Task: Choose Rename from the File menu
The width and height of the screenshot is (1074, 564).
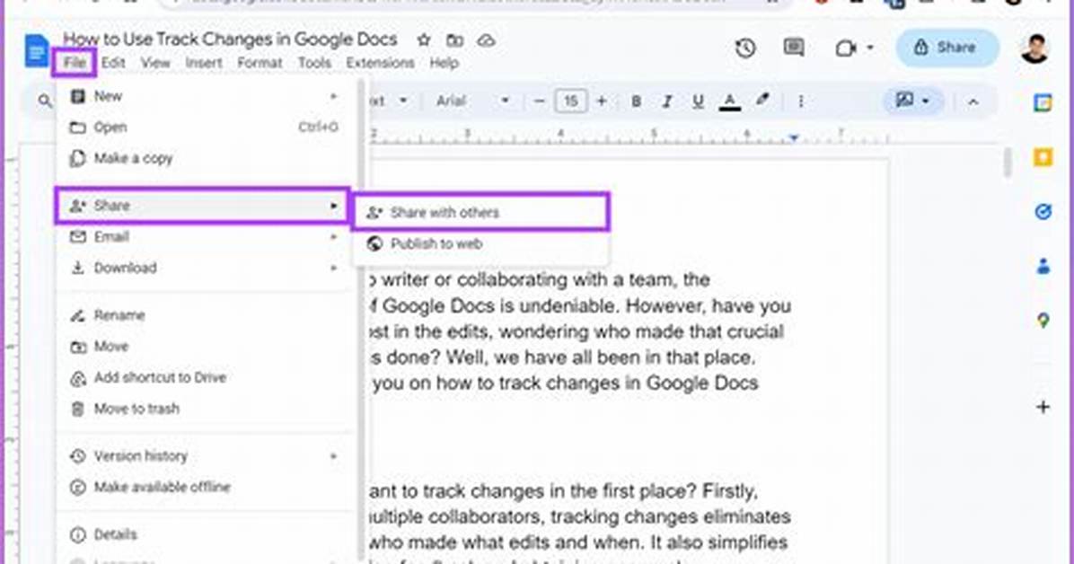Action: 206,315
